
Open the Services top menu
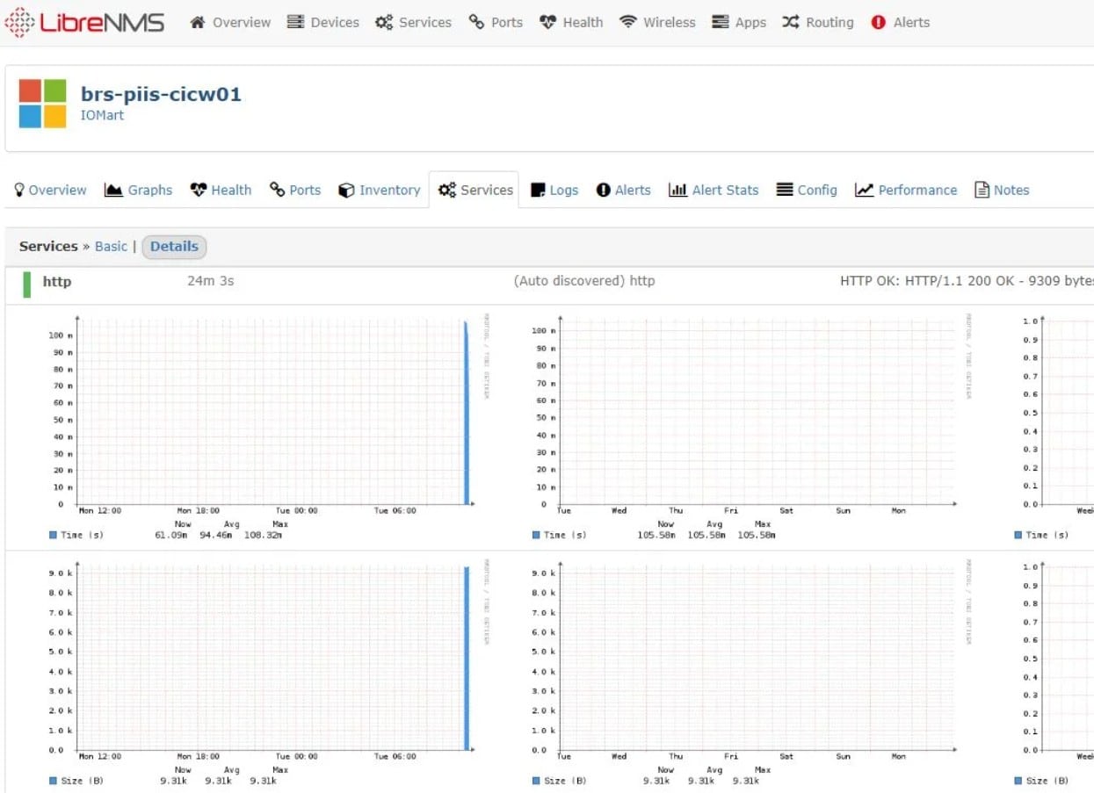point(413,22)
